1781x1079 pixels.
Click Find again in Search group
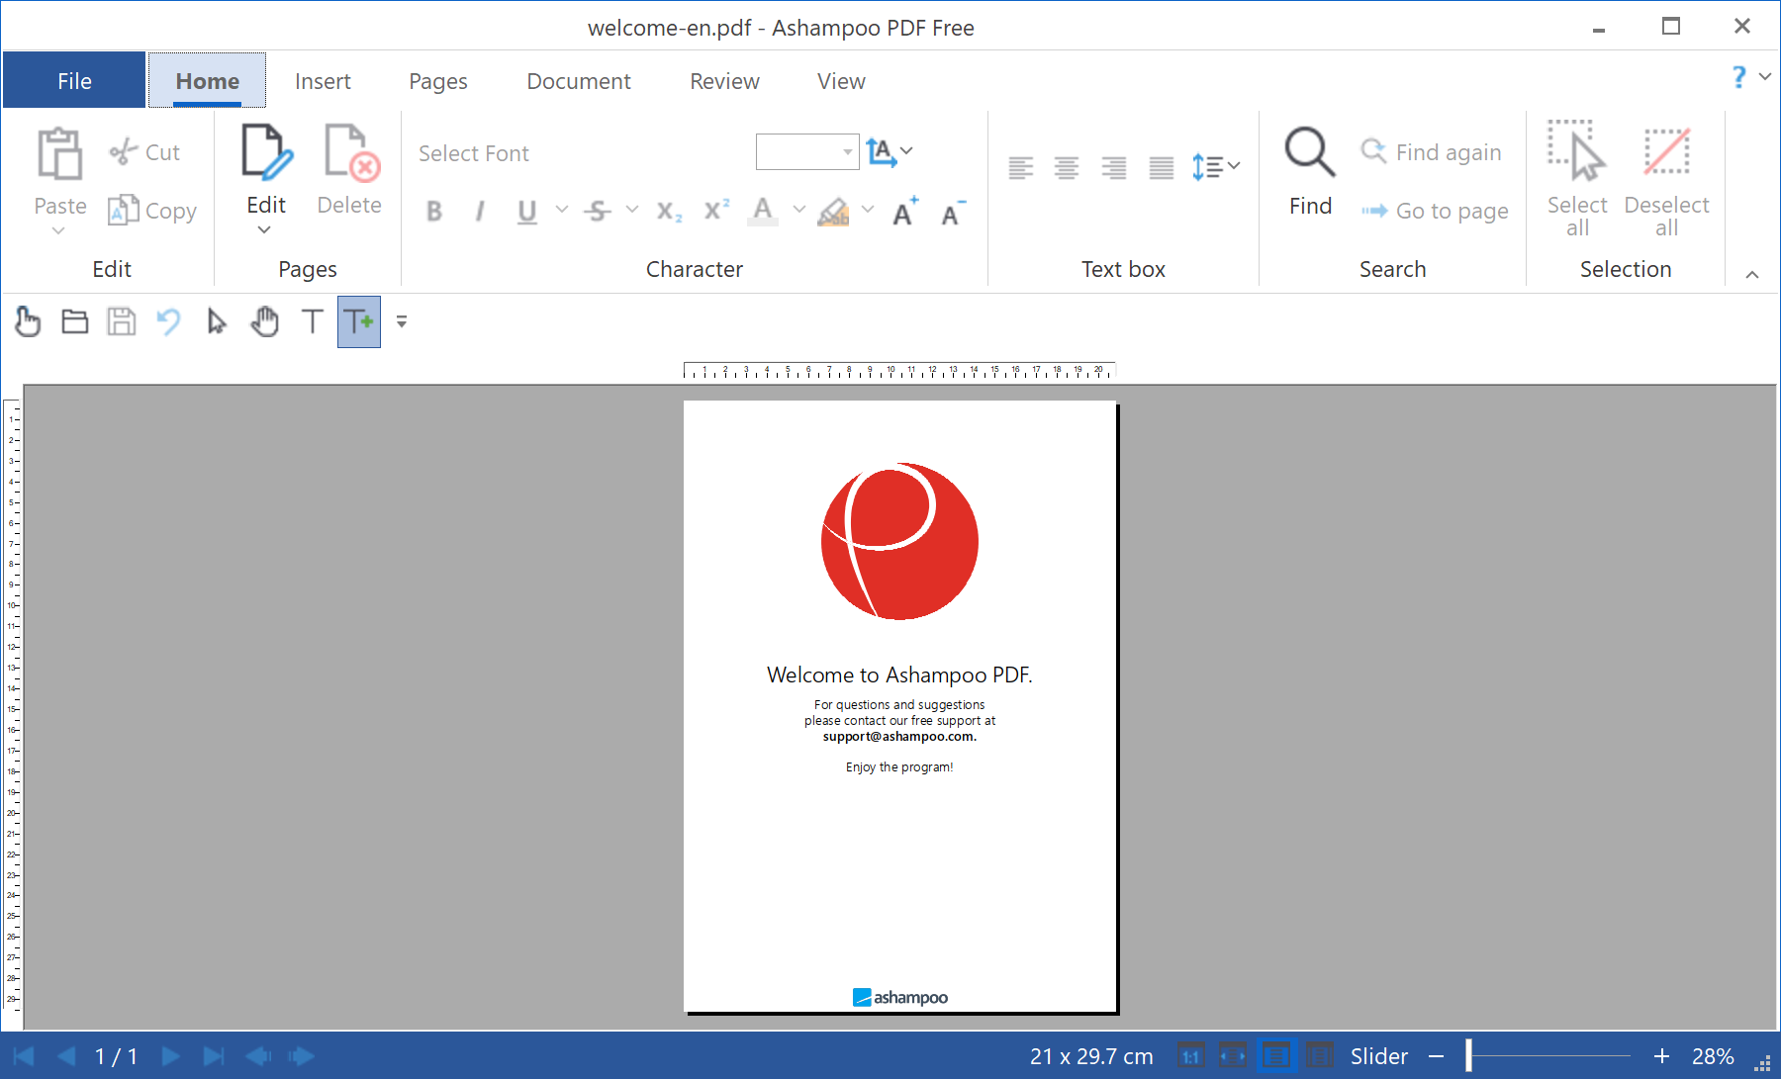(1432, 151)
